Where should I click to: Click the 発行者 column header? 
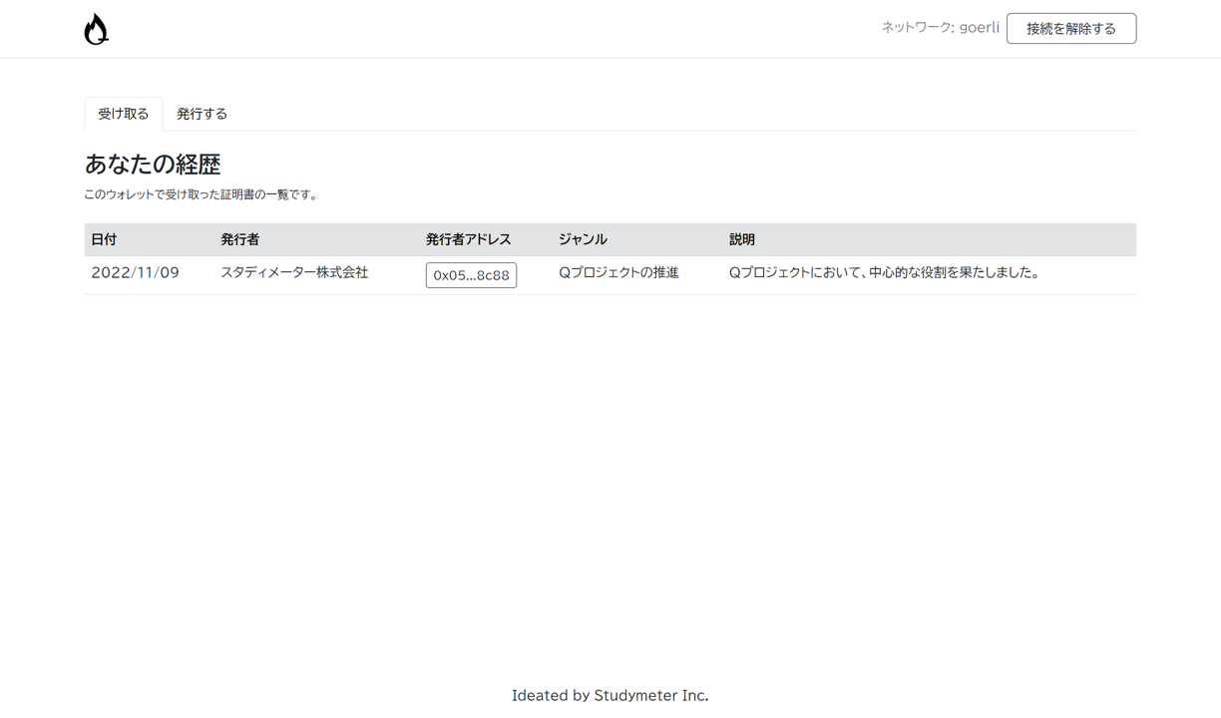(239, 239)
